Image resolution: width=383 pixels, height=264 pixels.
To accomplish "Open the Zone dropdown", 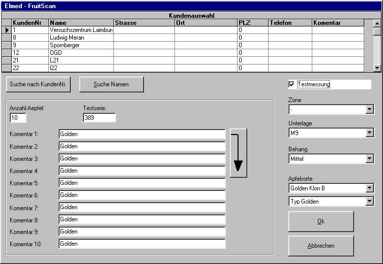I will point(369,110).
